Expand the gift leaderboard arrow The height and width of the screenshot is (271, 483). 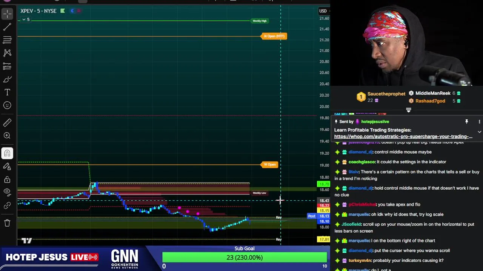tap(408, 110)
